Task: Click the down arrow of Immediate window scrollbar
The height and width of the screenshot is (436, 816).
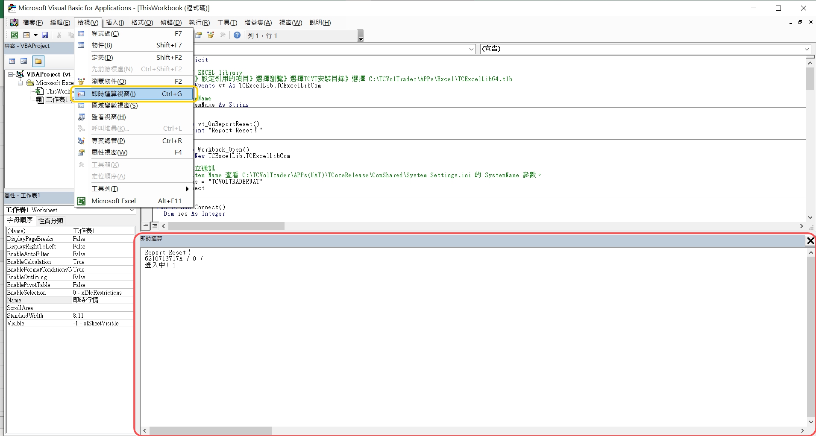Action: tap(810, 422)
